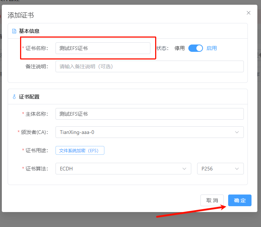Click into the 备注说明 remark field
Viewport: 261px width, 227px height.
tap(149, 66)
